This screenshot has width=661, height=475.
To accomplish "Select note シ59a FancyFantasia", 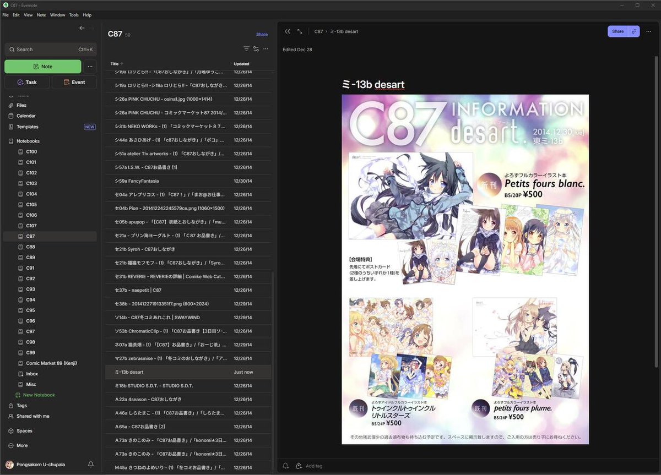I will [x=188, y=181].
